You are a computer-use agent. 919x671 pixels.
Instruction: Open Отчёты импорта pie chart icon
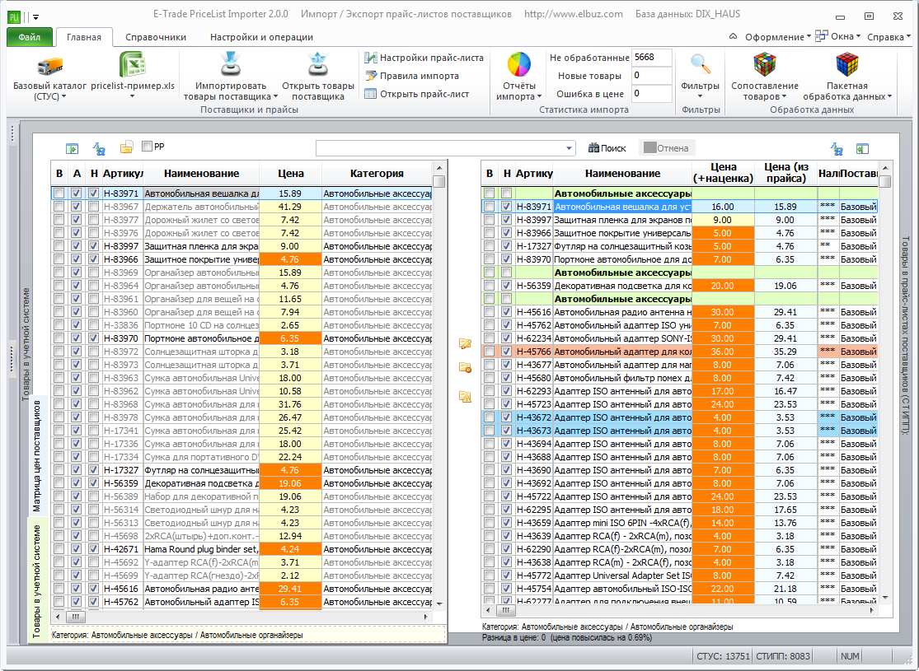pyautogui.click(x=518, y=64)
